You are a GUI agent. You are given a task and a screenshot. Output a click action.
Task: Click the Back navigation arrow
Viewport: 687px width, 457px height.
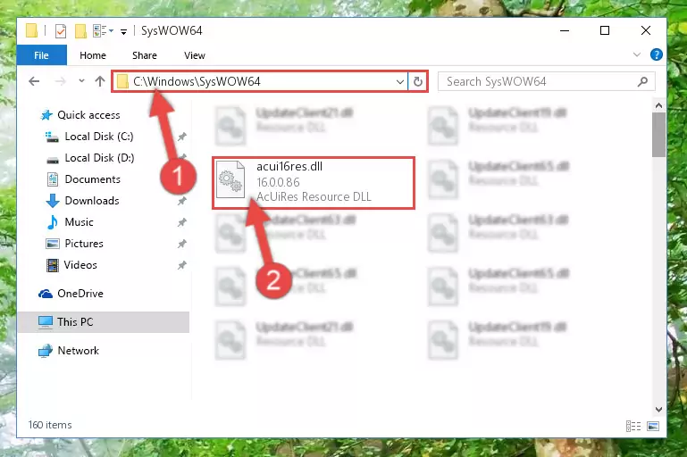[x=34, y=81]
